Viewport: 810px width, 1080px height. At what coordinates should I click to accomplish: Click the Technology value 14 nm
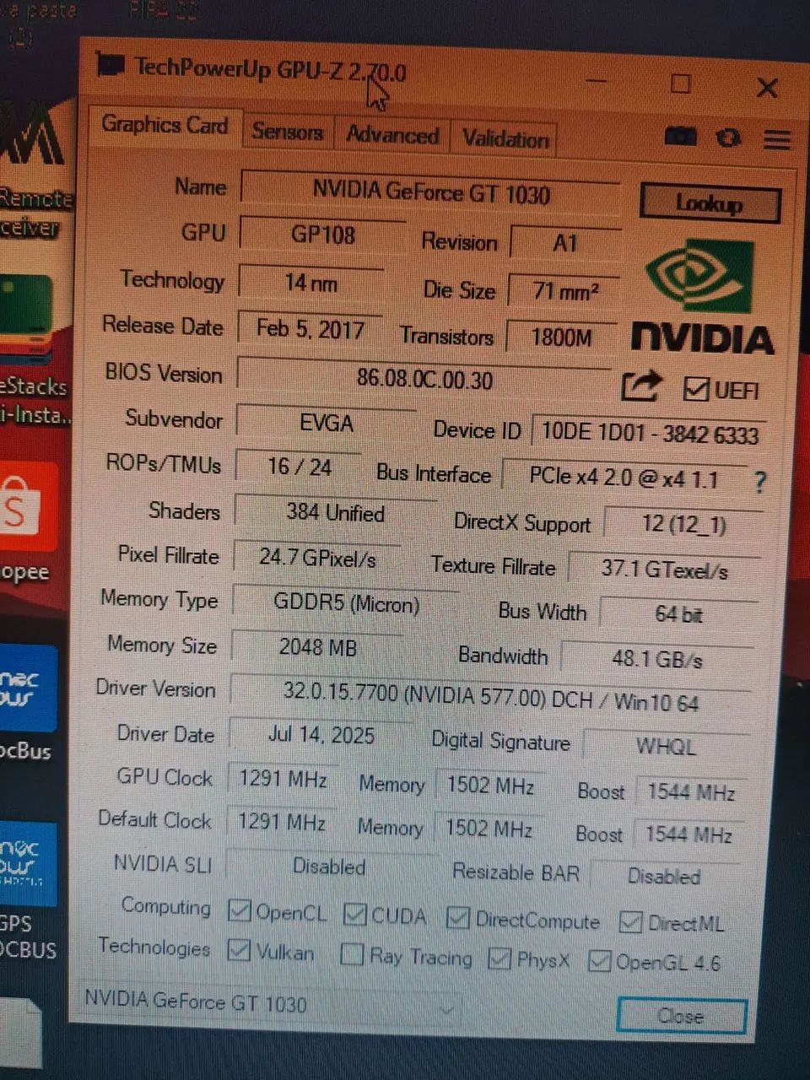310,283
